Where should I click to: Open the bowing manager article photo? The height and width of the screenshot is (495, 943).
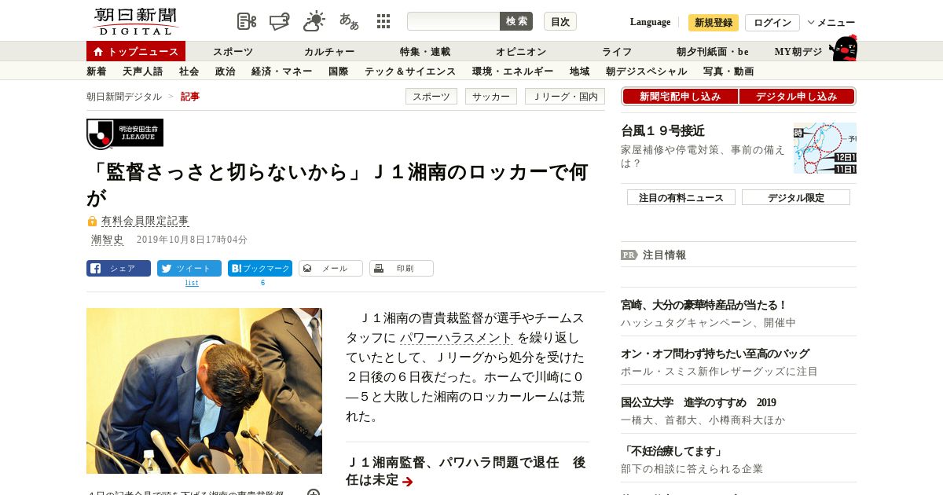[204, 390]
